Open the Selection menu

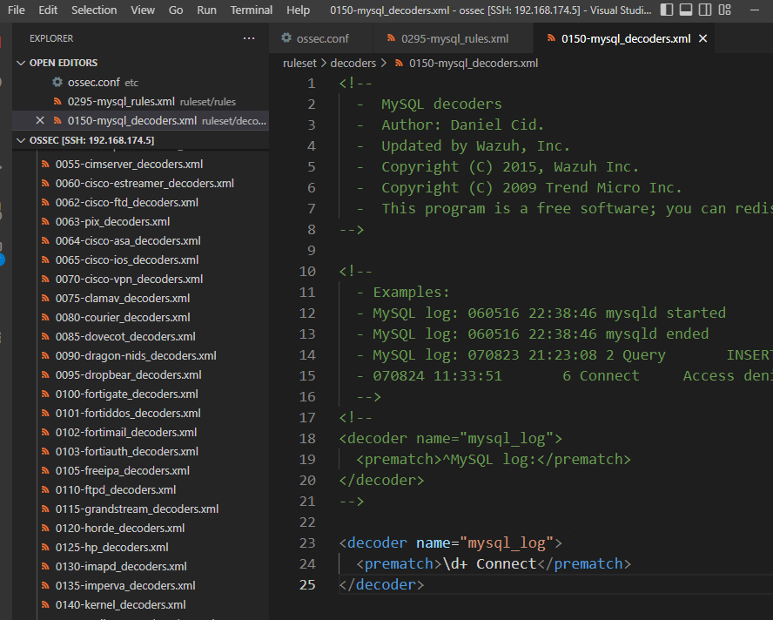click(94, 10)
